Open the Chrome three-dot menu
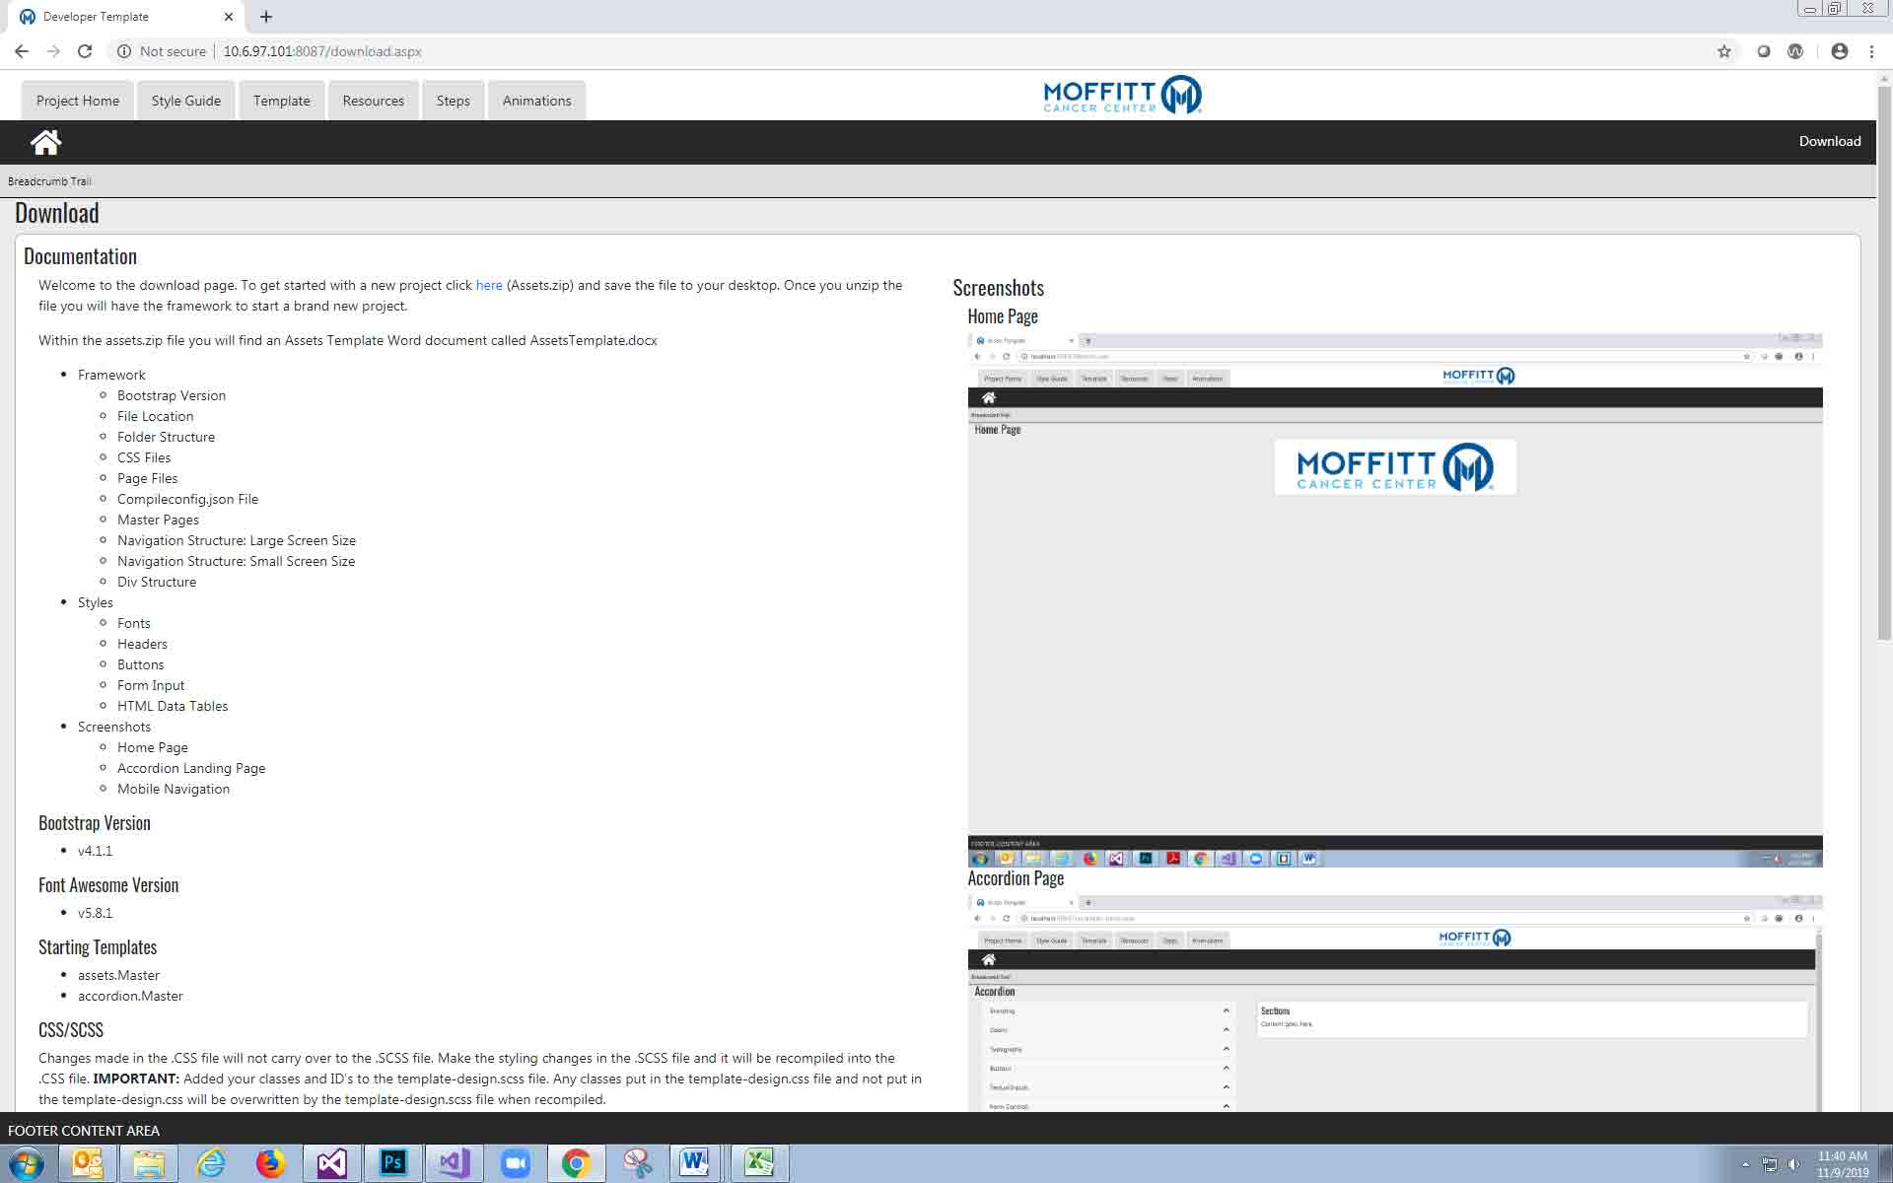The width and height of the screenshot is (1893, 1183). [x=1871, y=51]
